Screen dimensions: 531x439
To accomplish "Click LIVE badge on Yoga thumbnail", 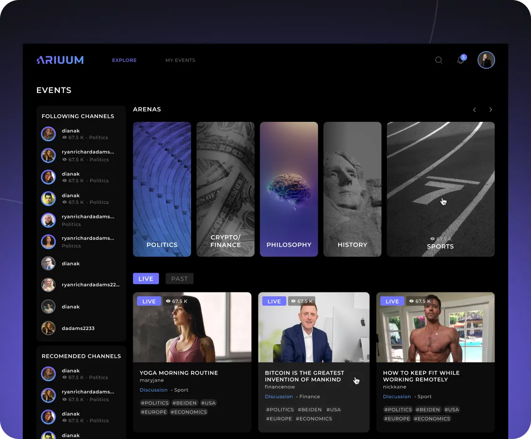I will point(149,301).
